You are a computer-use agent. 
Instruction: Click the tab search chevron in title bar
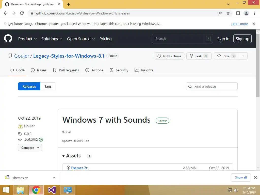click(x=228, y=4)
